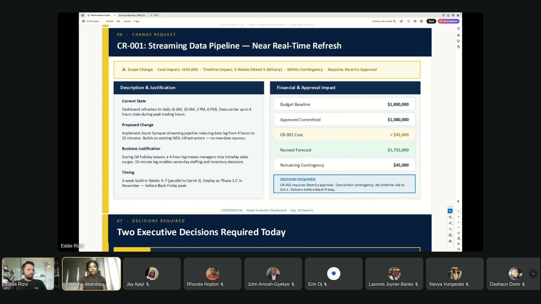Select Francine Akambasi's video tile
Image resolution: width=541 pixels, height=304 pixels.
tap(91, 274)
